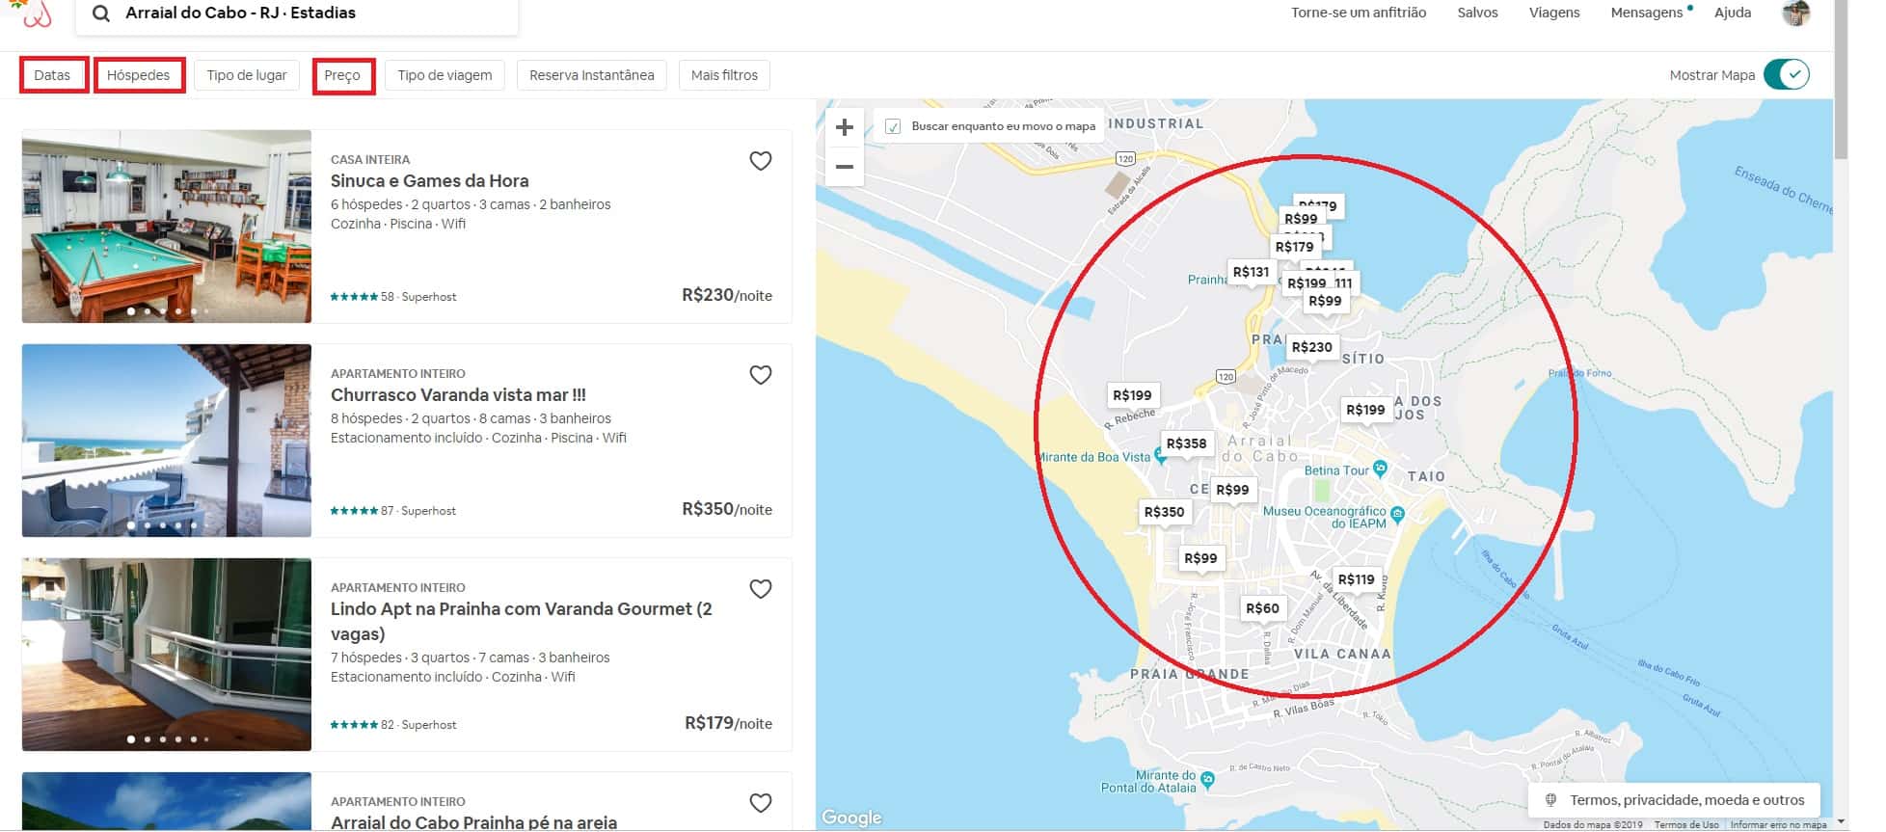Image resolution: width=1886 pixels, height=832 pixels.
Task: Click R$179/noite price text
Action: click(x=728, y=723)
